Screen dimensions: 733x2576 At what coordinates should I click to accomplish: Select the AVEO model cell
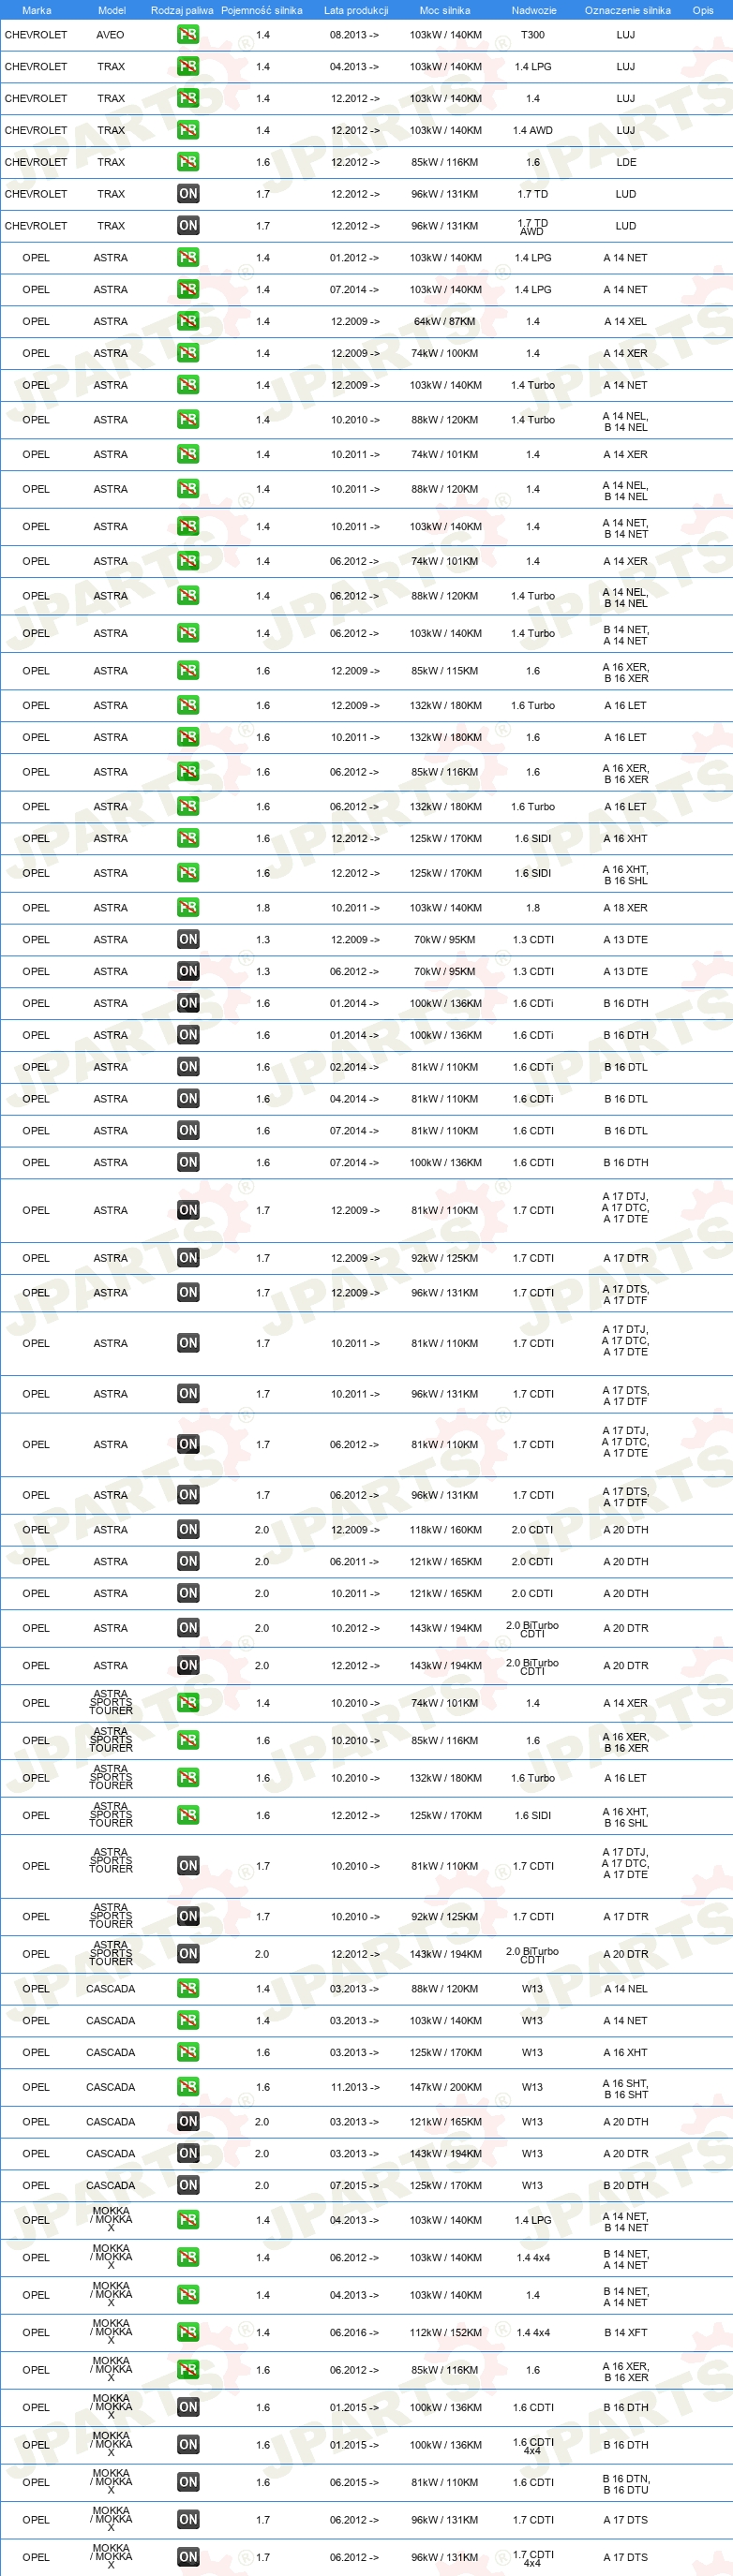click(111, 35)
